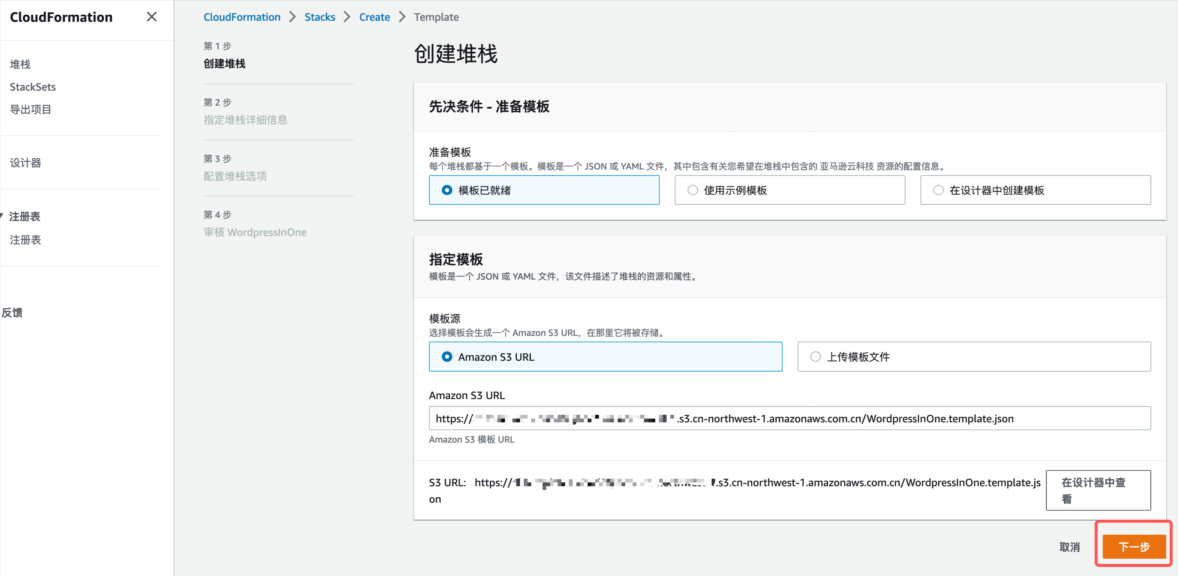Select 模板已就绪 radio option
The height and width of the screenshot is (576, 1178).
click(x=544, y=190)
